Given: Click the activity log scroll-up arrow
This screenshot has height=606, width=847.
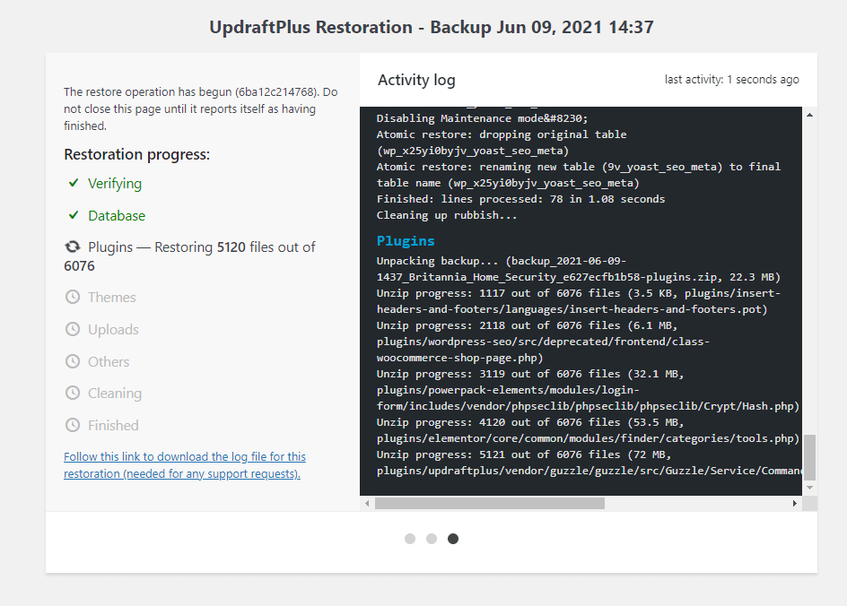Looking at the screenshot, I should pos(809,115).
